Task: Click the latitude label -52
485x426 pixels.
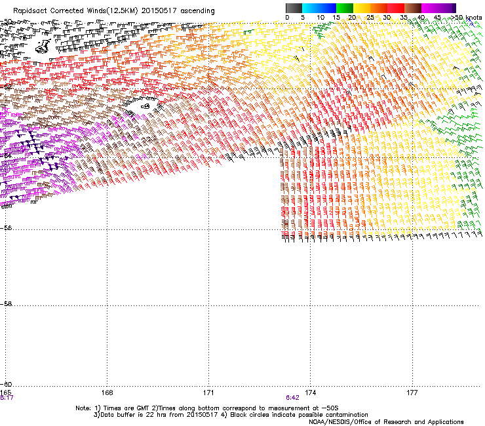Action: pos(5,87)
